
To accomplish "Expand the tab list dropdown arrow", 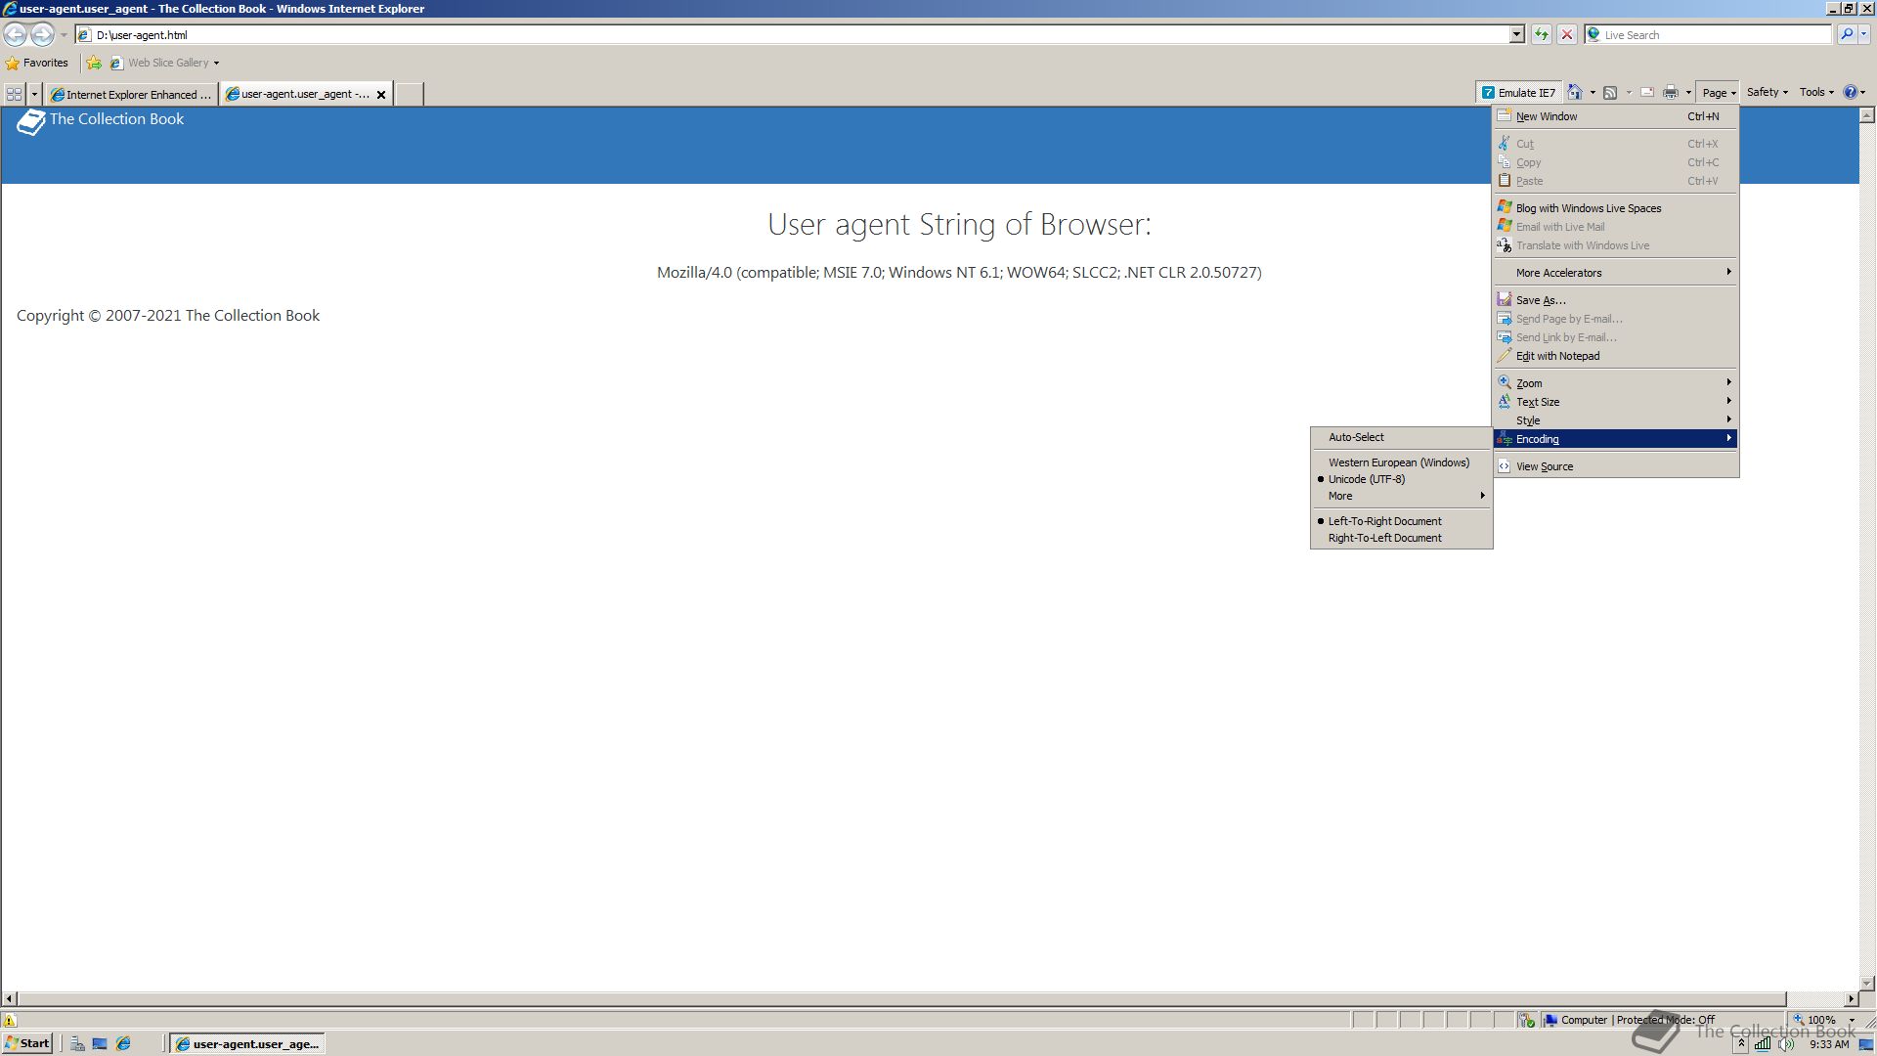I will point(34,94).
